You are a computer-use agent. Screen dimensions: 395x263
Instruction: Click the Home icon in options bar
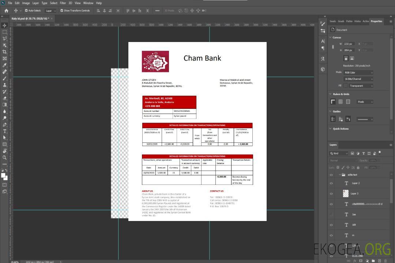6,11
